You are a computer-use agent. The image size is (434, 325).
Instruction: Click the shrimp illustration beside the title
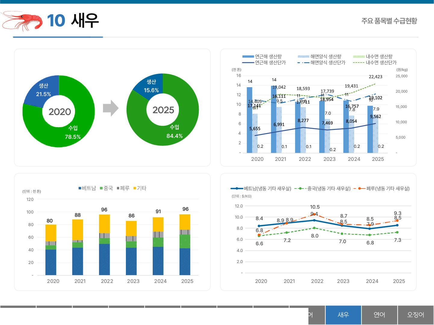[22, 21]
